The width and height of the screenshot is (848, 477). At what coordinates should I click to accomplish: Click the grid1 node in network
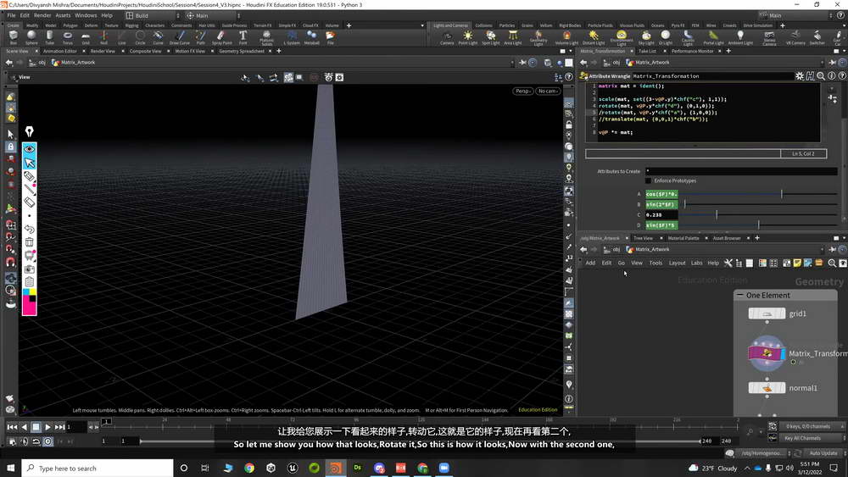(767, 313)
